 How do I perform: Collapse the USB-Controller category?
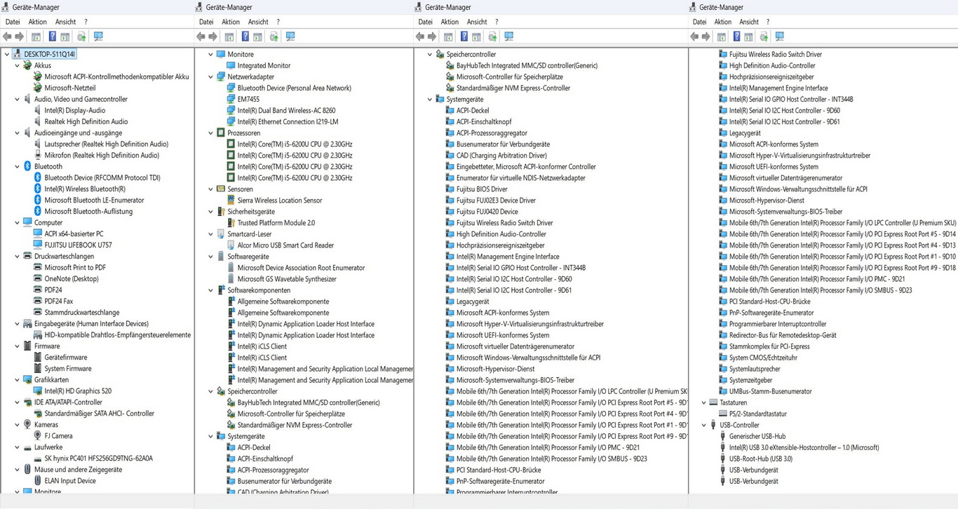click(703, 425)
